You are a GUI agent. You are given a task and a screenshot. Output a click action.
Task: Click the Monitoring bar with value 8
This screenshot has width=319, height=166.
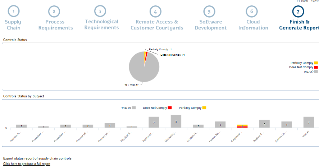click(176, 121)
